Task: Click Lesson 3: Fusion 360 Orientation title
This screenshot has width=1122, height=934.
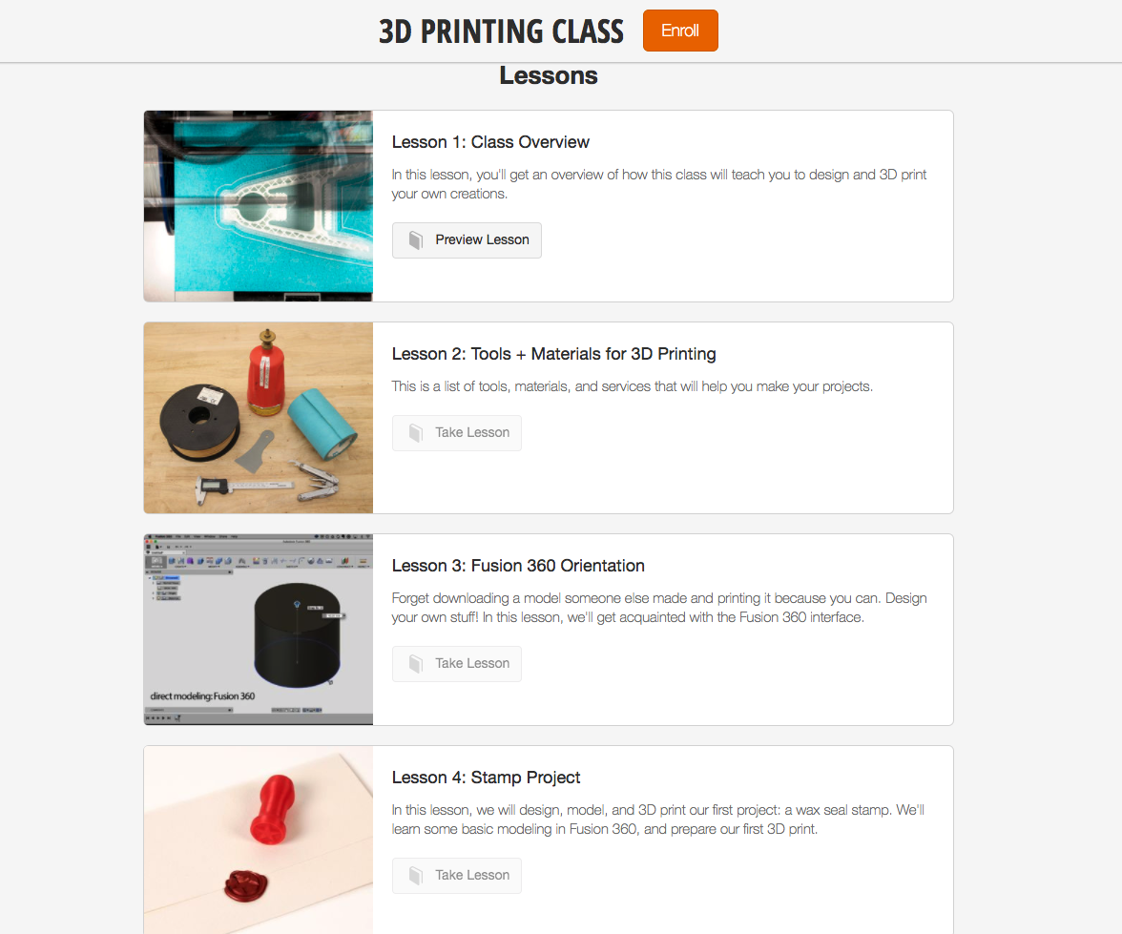Action: pos(518,566)
